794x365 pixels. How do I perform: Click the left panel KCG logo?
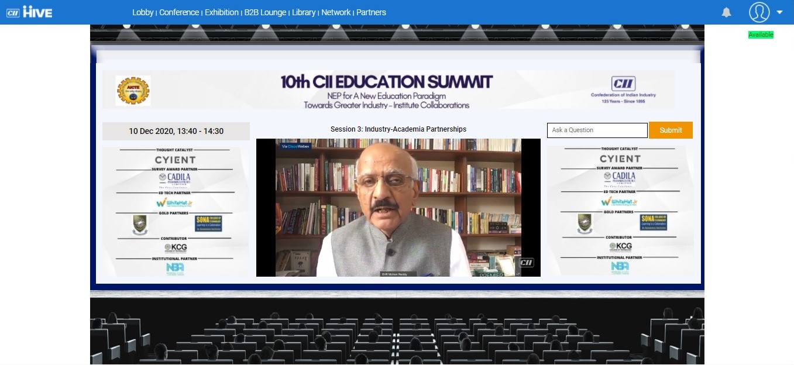click(176, 247)
